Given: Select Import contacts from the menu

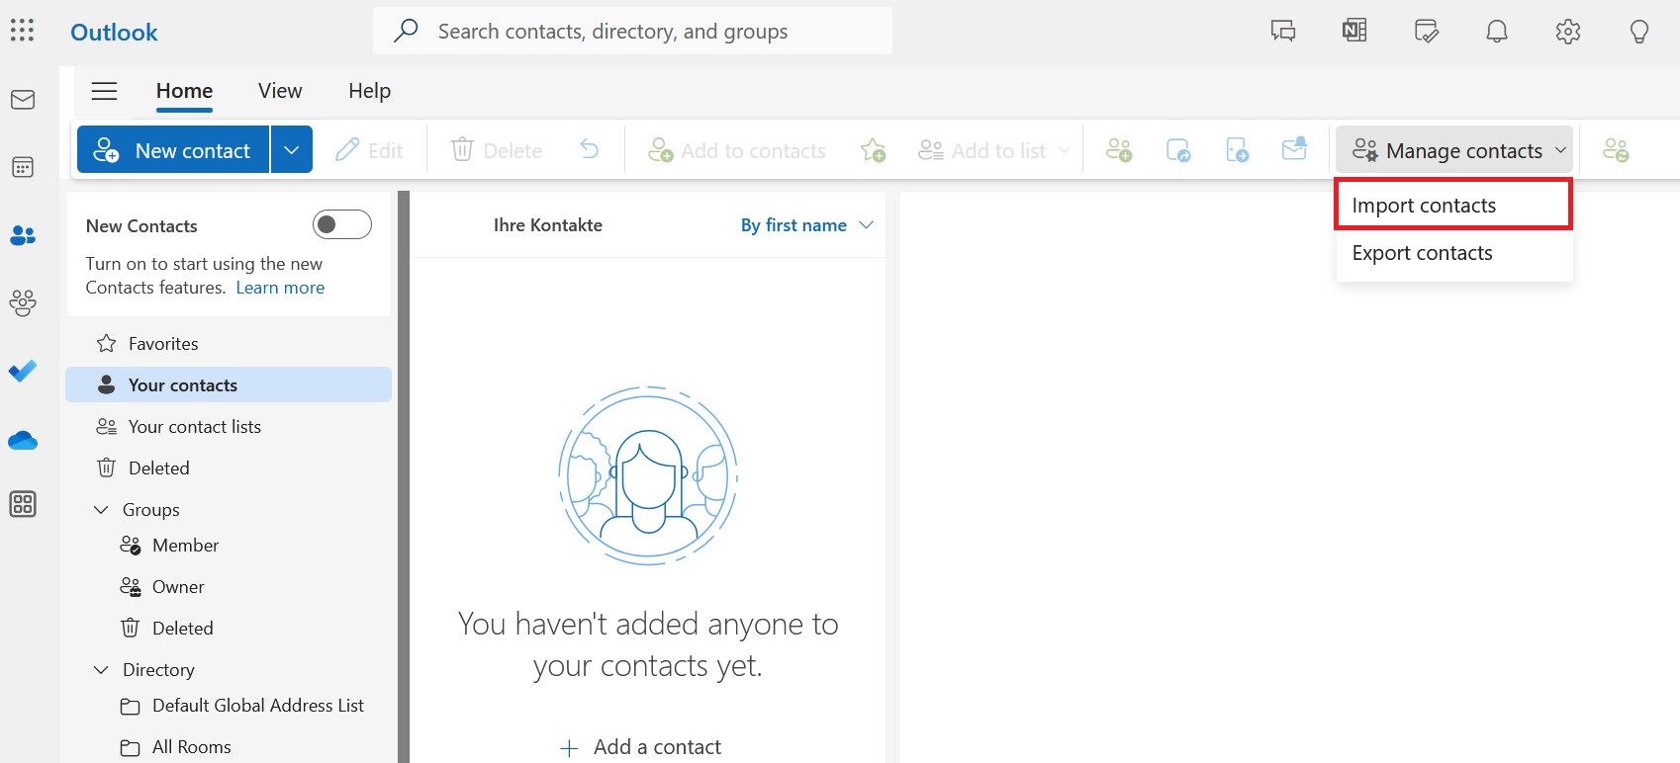Looking at the screenshot, I should 1424,206.
